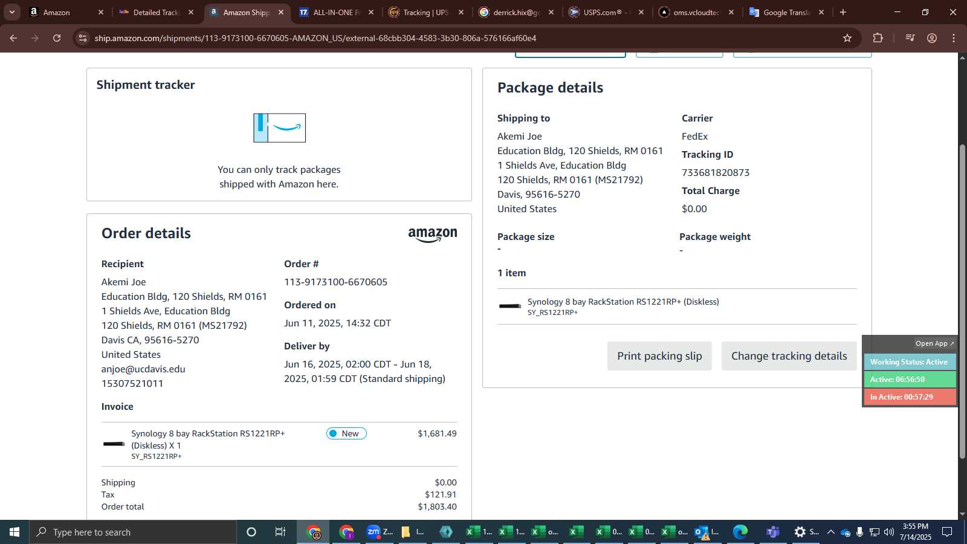Image resolution: width=967 pixels, height=544 pixels.
Task: Open the media control icon
Action: (x=910, y=38)
